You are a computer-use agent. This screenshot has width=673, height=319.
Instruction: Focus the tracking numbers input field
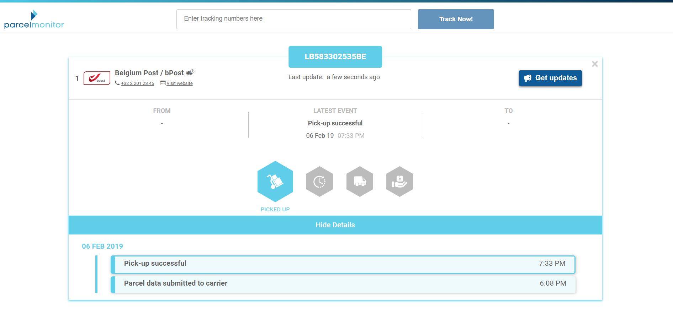[x=293, y=19]
